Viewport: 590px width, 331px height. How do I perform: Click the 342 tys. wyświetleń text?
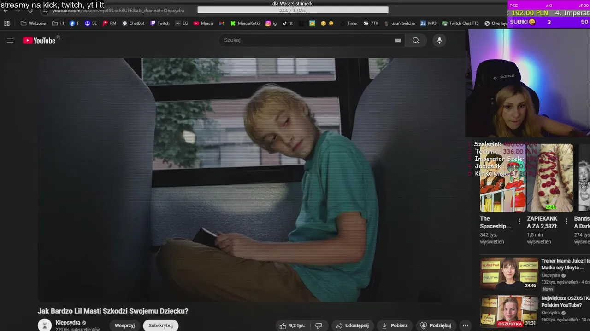[492, 238]
